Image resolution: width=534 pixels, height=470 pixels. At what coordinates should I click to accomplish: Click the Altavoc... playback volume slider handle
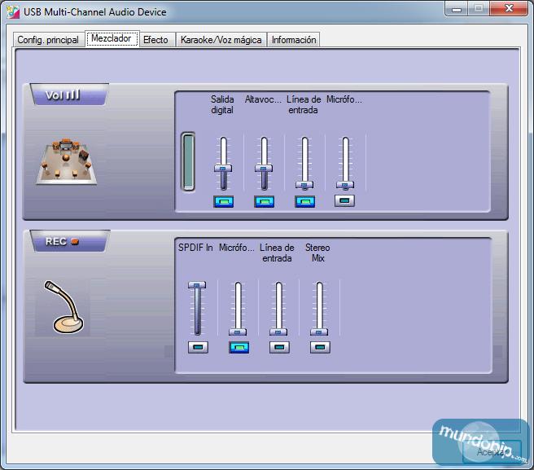(264, 168)
